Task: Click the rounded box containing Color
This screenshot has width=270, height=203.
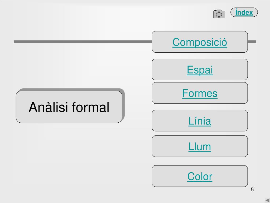Action: pos(200,176)
